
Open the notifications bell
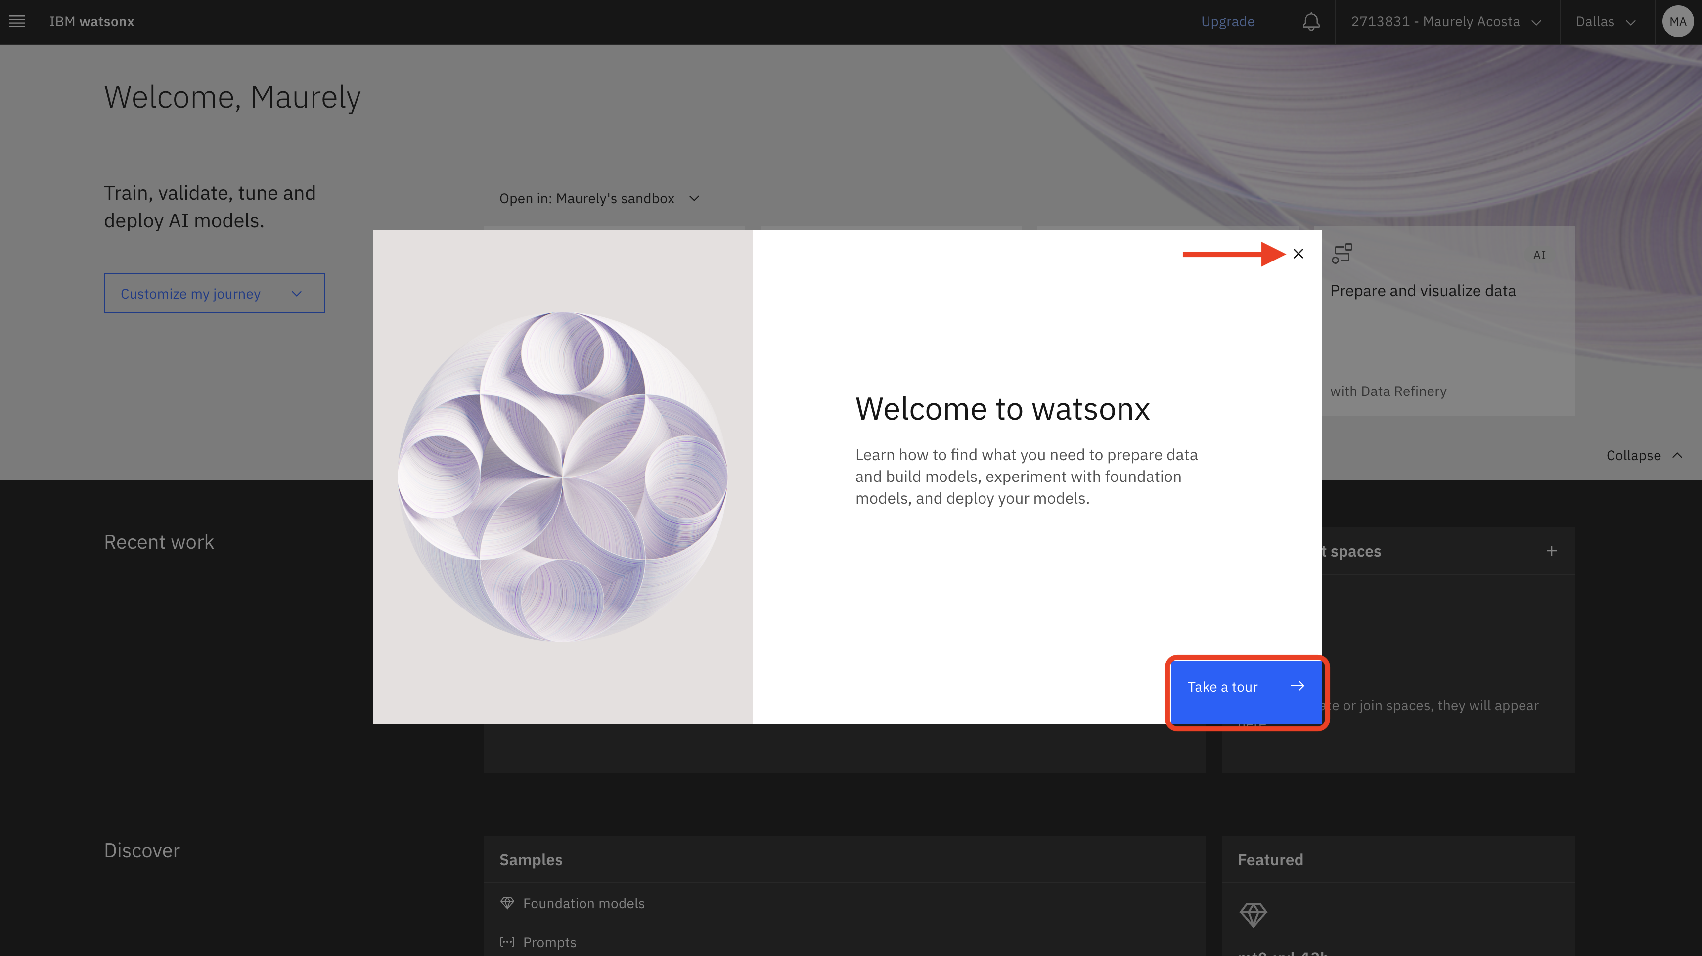click(1311, 22)
